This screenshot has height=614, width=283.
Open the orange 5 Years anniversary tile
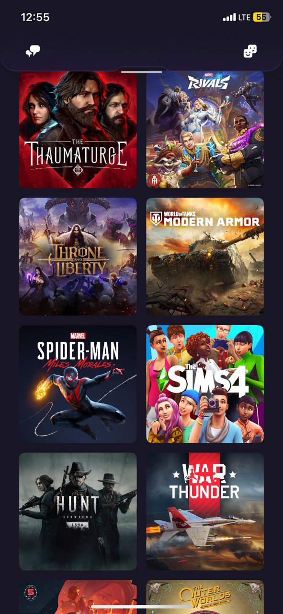pyautogui.click(x=78, y=597)
